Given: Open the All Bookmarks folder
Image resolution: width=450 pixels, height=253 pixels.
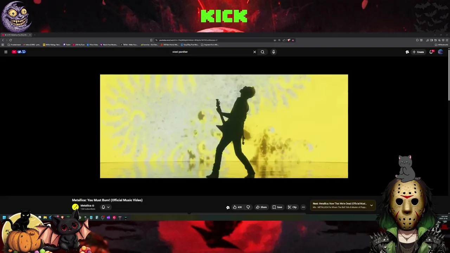Looking at the screenshot, I should (x=441, y=45).
